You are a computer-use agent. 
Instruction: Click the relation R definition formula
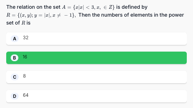[x=41, y=15]
